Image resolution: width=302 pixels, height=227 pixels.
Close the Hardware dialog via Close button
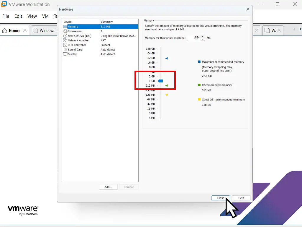(221, 198)
